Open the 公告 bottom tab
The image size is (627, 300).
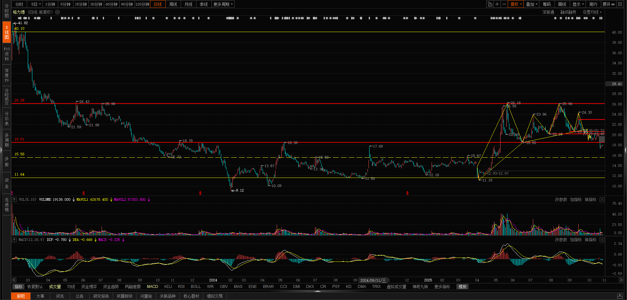tap(79, 296)
